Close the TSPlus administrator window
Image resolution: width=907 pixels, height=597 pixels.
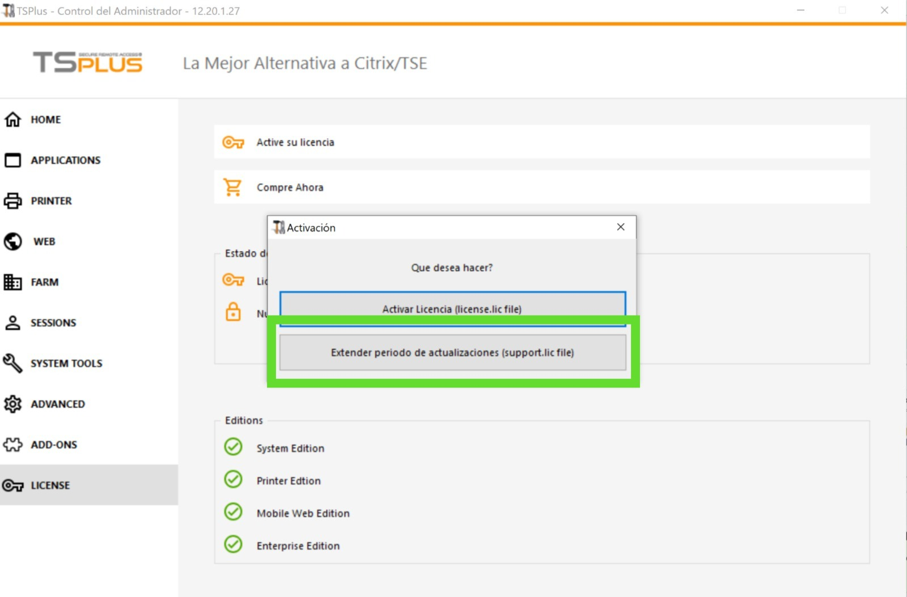[x=884, y=10]
